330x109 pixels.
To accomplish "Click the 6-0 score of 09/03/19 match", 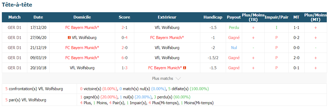I will [x=124, y=58].
